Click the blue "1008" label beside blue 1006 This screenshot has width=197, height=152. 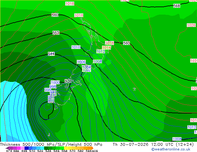click(x=98, y=61)
